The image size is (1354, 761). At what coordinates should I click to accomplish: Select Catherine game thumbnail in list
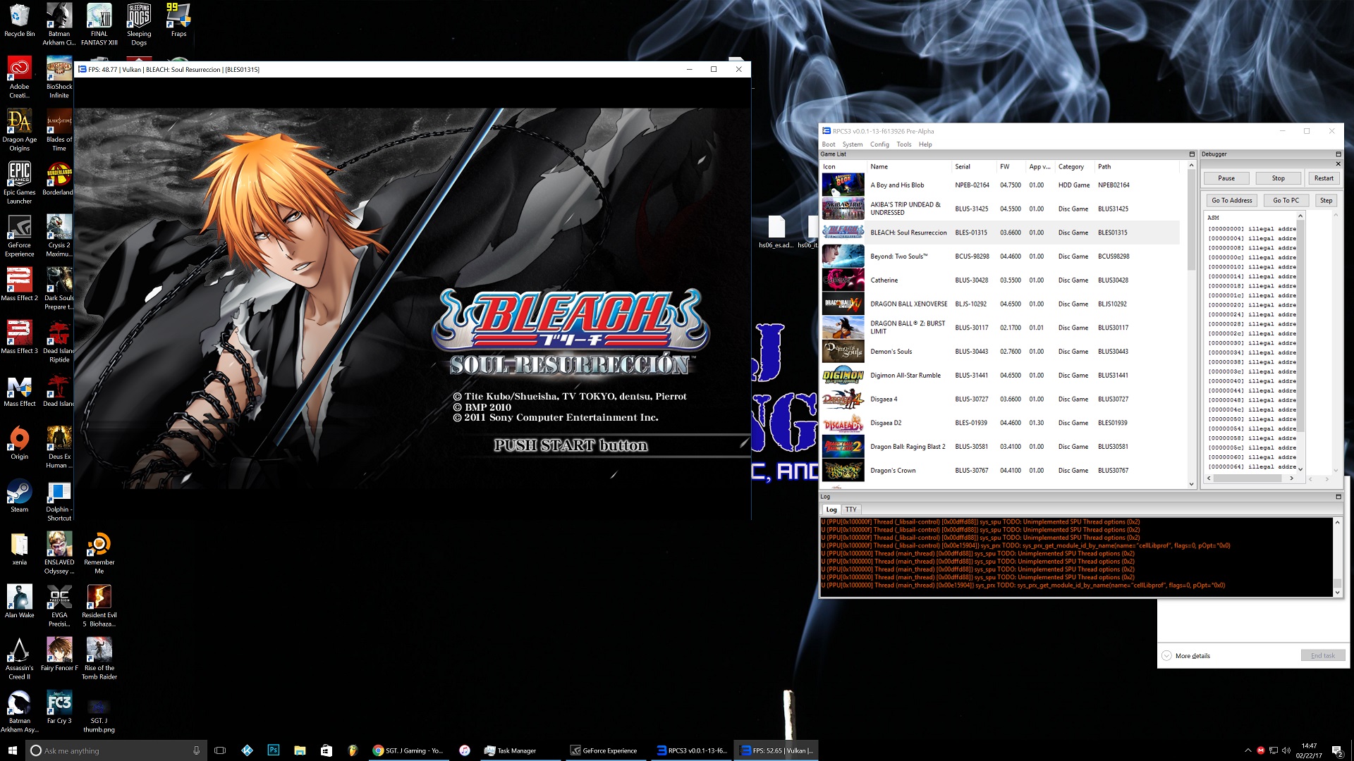pyautogui.click(x=843, y=280)
